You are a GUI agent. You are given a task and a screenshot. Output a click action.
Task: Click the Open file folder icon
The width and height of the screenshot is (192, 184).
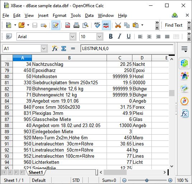22,25
